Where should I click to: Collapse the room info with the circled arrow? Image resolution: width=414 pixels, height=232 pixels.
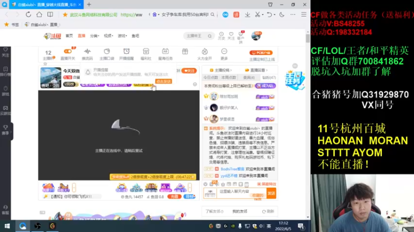tap(195, 85)
